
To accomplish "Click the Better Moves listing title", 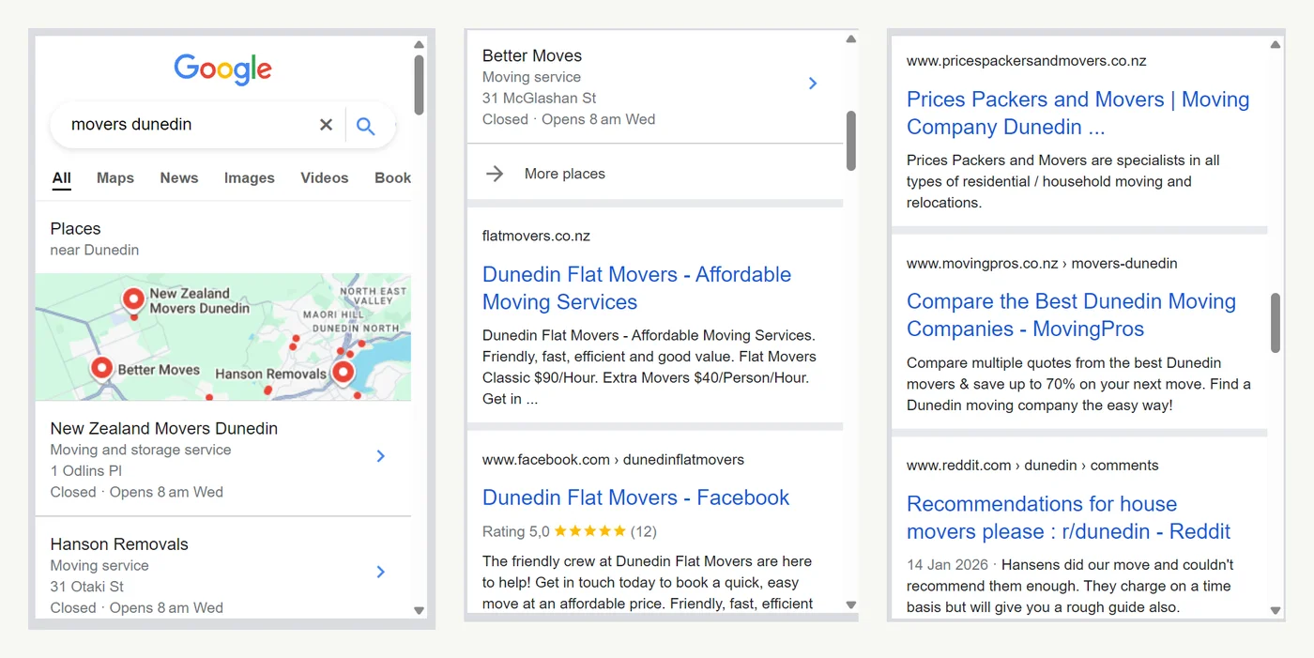I will click(532, 55).
